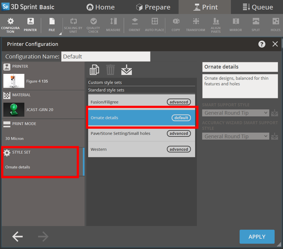
Task: Click the Apply button
Action: (x=257, y=236)
